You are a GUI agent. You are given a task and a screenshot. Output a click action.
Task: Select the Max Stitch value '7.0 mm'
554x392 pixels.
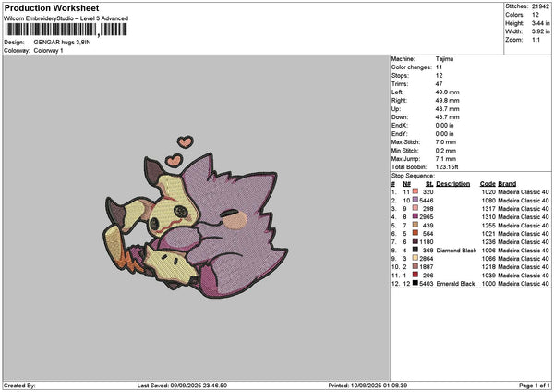point(446,142)
